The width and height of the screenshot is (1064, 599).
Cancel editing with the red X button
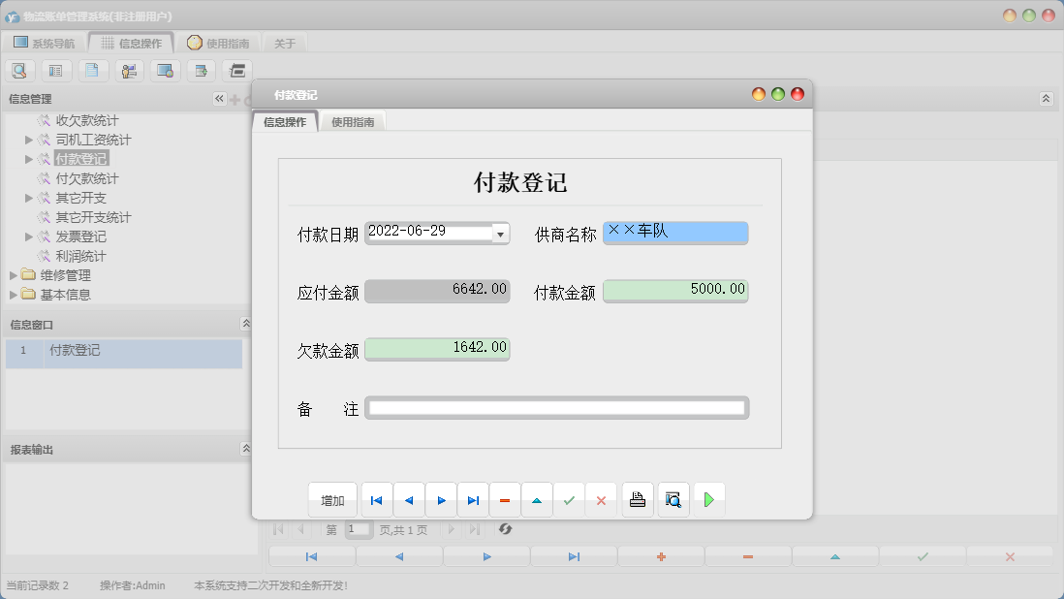click(601, 499)
